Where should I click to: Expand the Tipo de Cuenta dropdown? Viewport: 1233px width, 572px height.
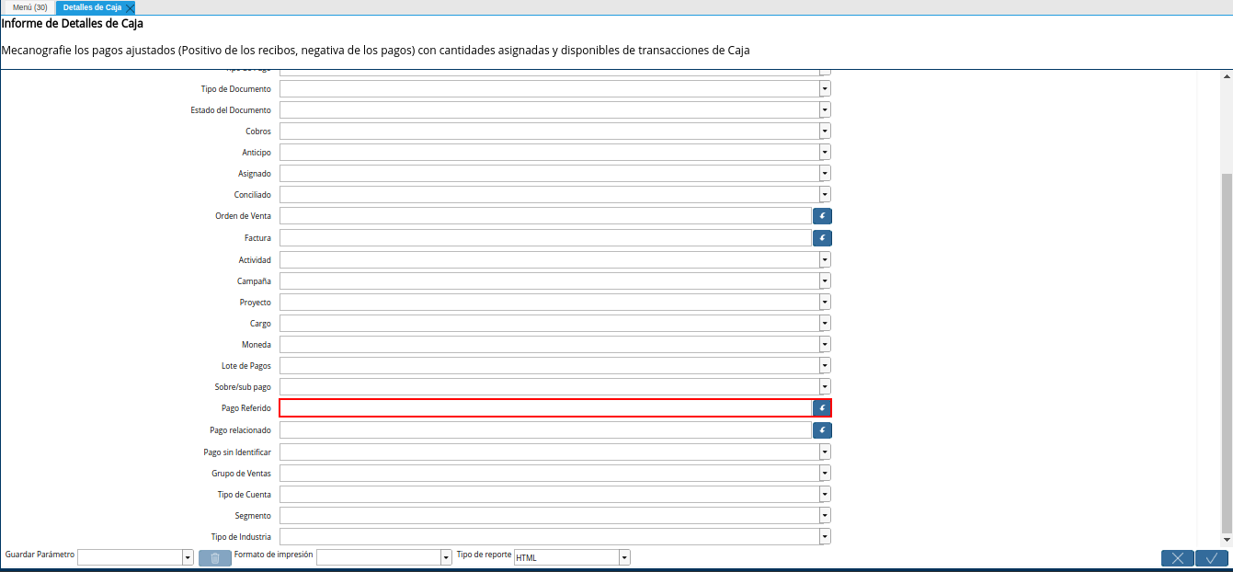pos(825,495)
